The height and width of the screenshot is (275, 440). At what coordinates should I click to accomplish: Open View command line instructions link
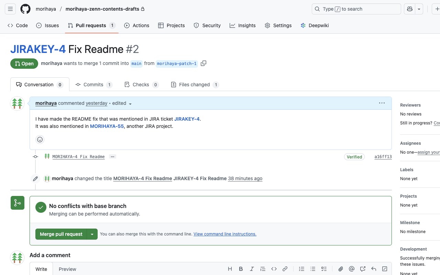tap(225, 234)
